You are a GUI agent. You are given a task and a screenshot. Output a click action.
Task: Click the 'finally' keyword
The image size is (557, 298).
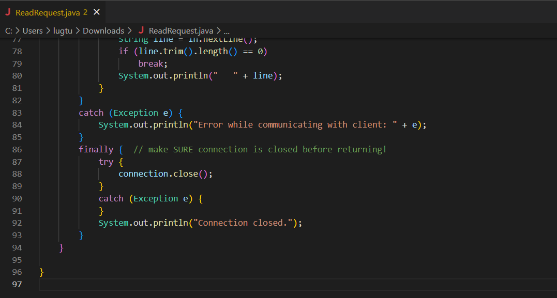pos(96,149)
